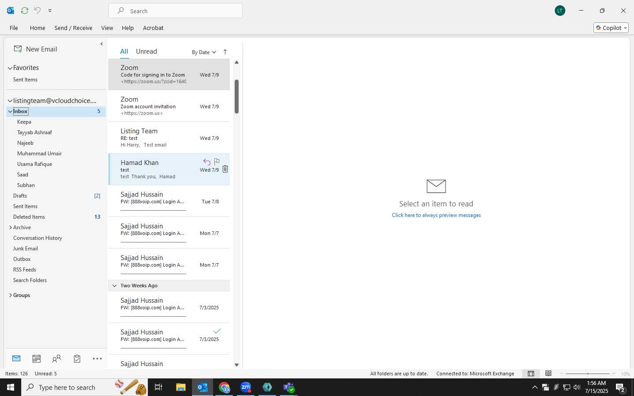Delete the Hamad Khan message via trash icon
This screenshot has width=634, height=396.
point(225,169)
